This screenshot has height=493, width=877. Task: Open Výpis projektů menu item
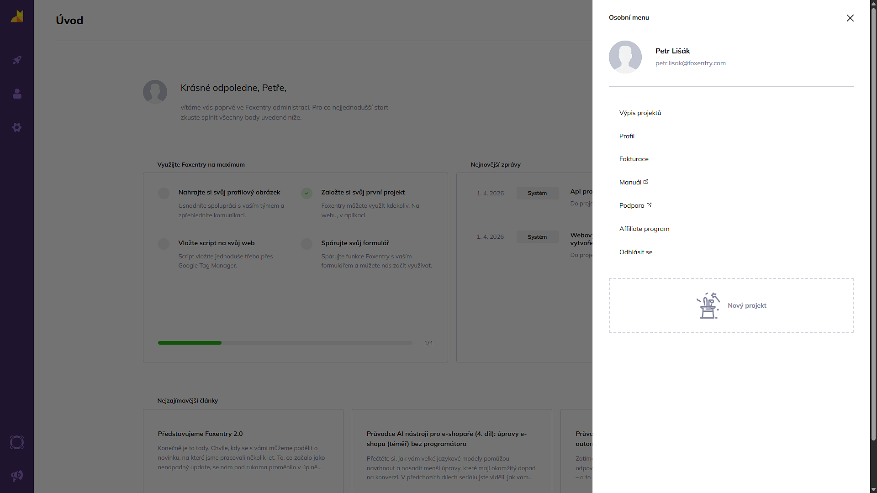(x=640, y=113)
